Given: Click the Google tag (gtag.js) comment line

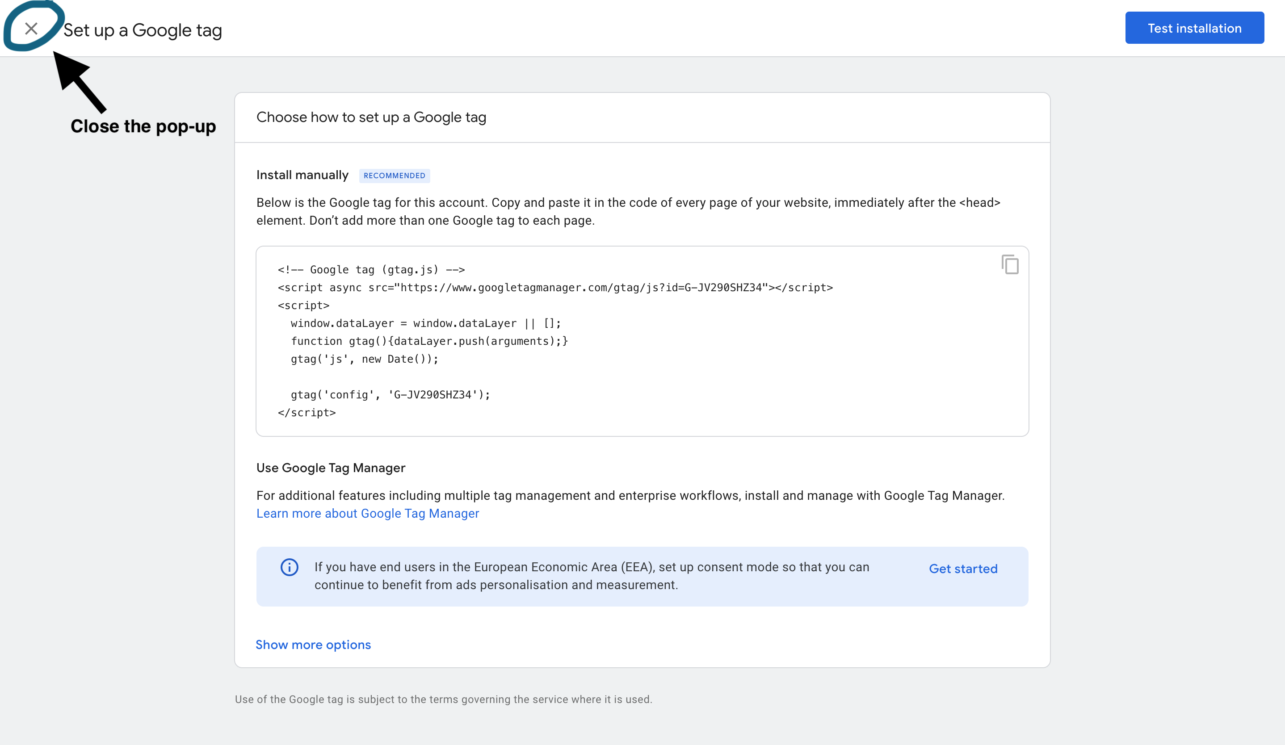Looking at the screenshot, I should click(x=371, y=270).
